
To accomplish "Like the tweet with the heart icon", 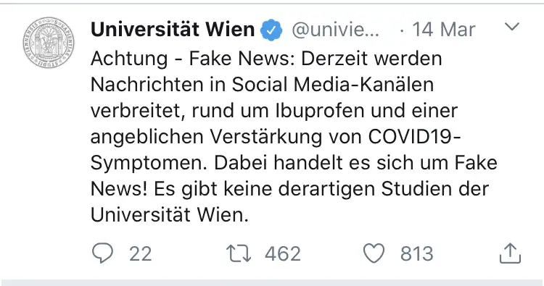I will 374,253.
